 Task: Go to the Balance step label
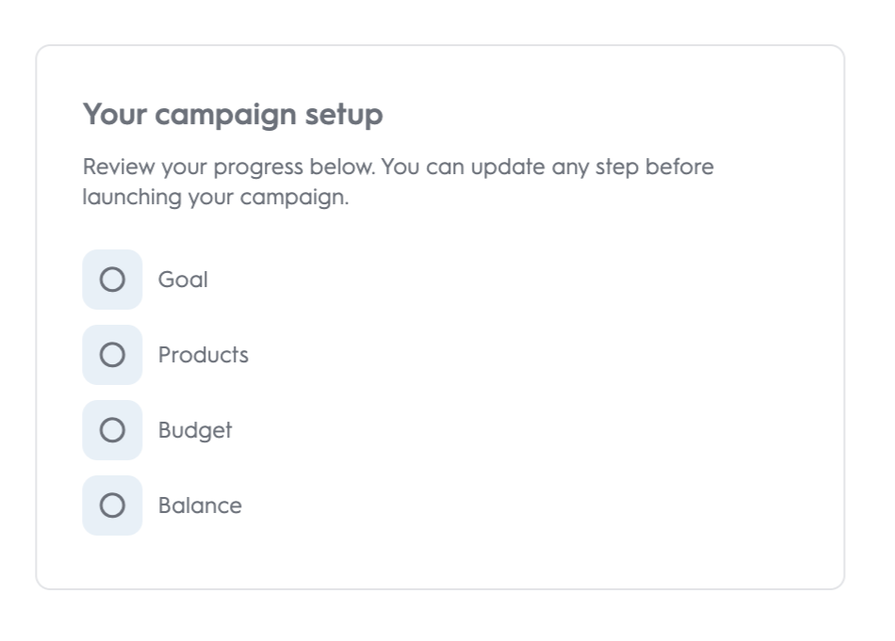200,505
